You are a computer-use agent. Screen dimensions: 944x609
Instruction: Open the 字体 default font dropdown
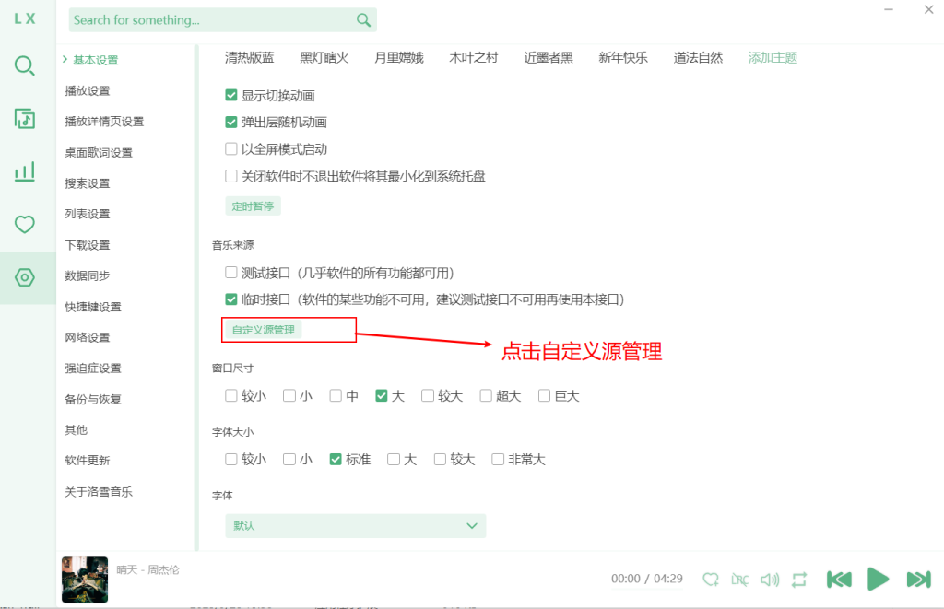click(x=355, y=525)
